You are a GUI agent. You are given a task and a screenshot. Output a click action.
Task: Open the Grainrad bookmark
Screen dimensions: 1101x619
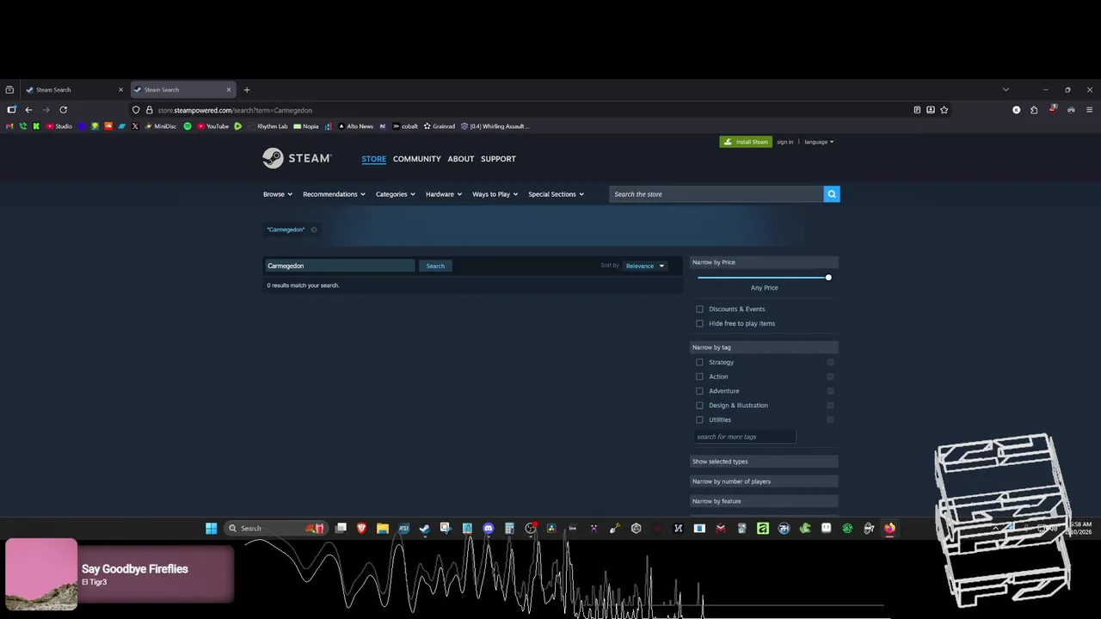coord(440,126)
